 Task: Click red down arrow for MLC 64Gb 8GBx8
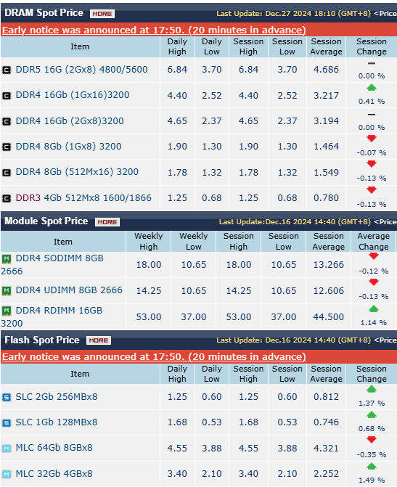coord(372,440)
